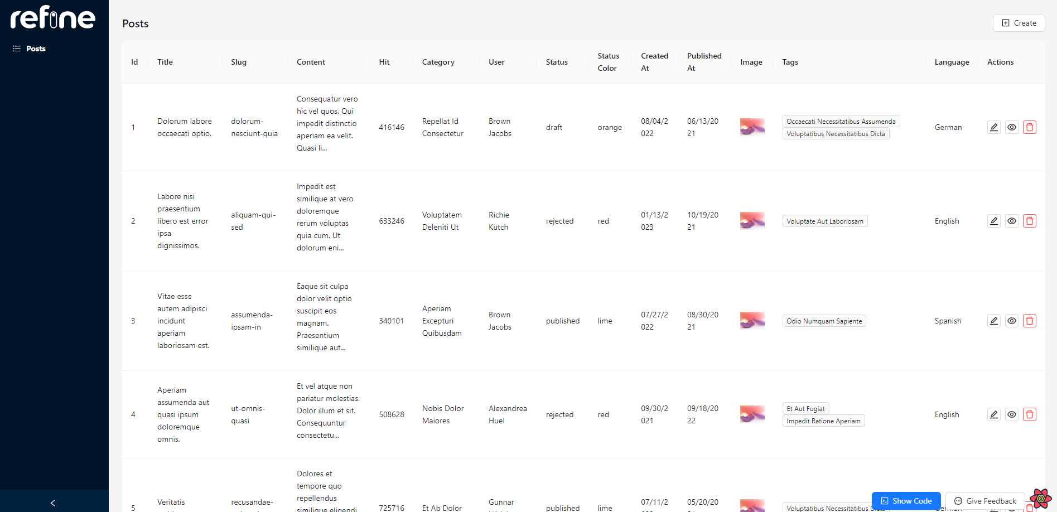Collapse the sidebar using bottom chevron
The image size is (1057, 512).
53,503
